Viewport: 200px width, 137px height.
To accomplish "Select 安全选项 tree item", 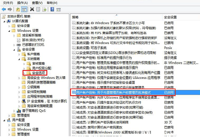I will pyautogui.click(x=39, y=73).
